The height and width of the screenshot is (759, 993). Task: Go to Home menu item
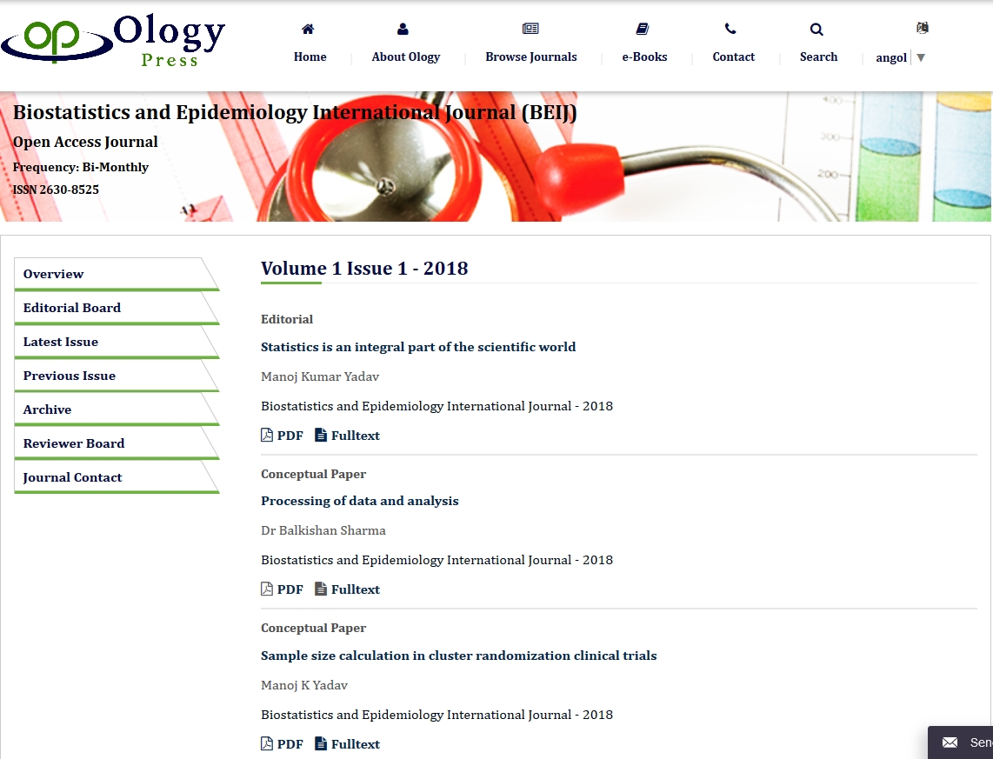(x=310, y=57)
